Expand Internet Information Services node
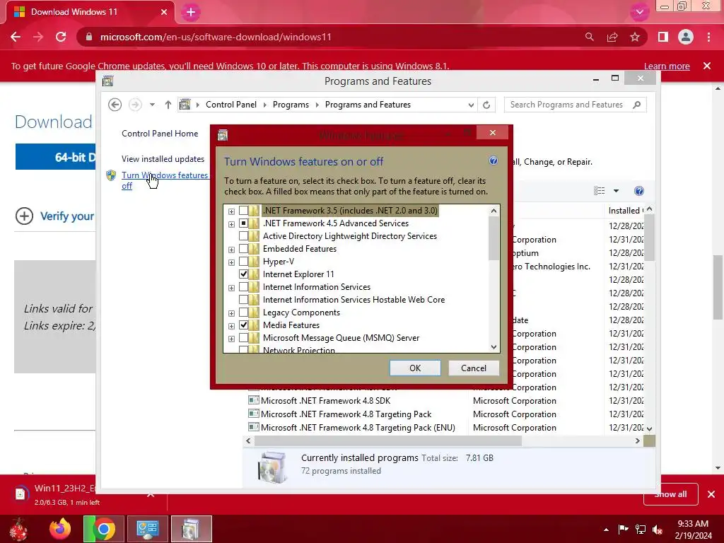This screenshot has height=543, width=724. pos(231,288)
